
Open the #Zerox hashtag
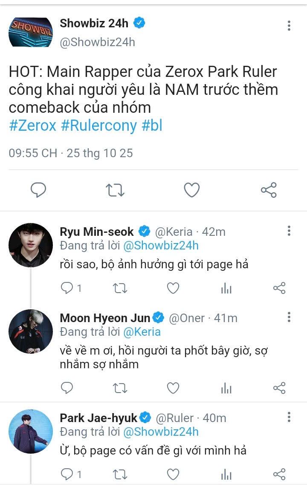[32, 126]
